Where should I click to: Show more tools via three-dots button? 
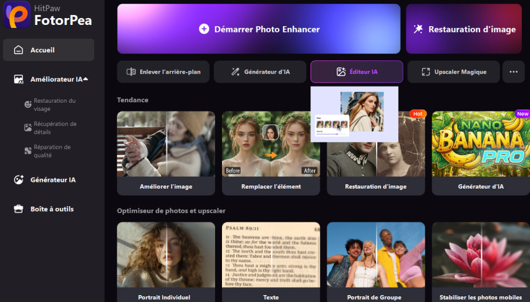pos(513,72)
